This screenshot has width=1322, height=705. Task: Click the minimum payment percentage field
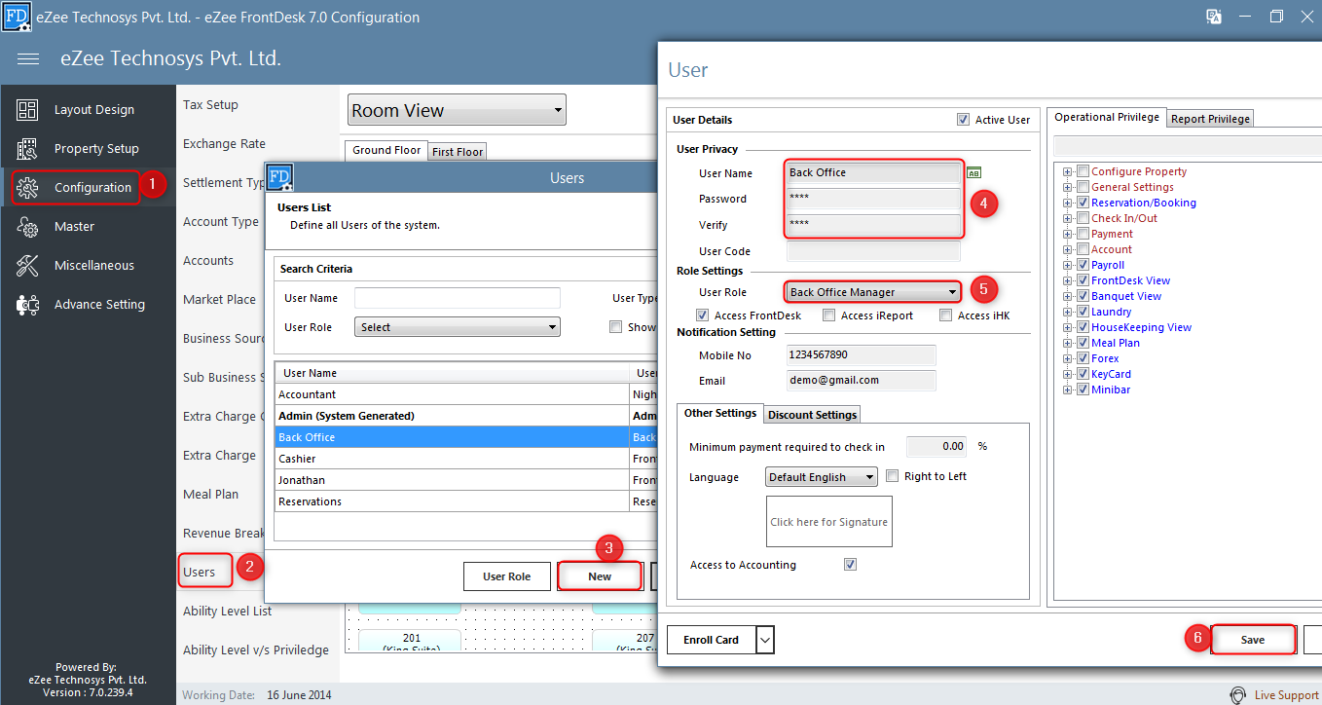[x=937, y=447]
